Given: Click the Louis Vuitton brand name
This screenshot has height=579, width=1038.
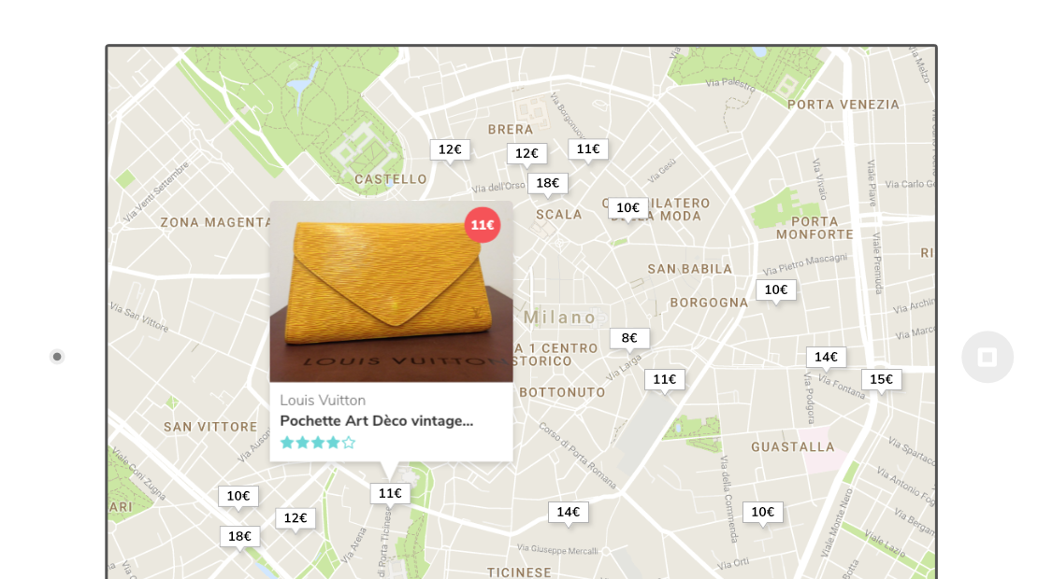Looking at the screenshot, I should 323,400.
